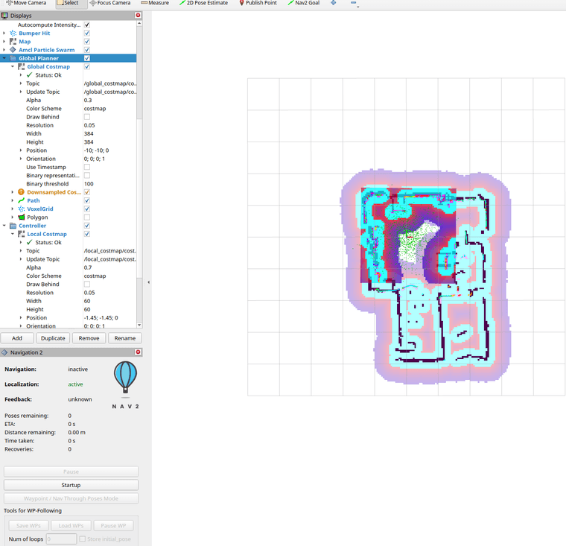
Task: Click the Remove display button
Action: point(89,338)
